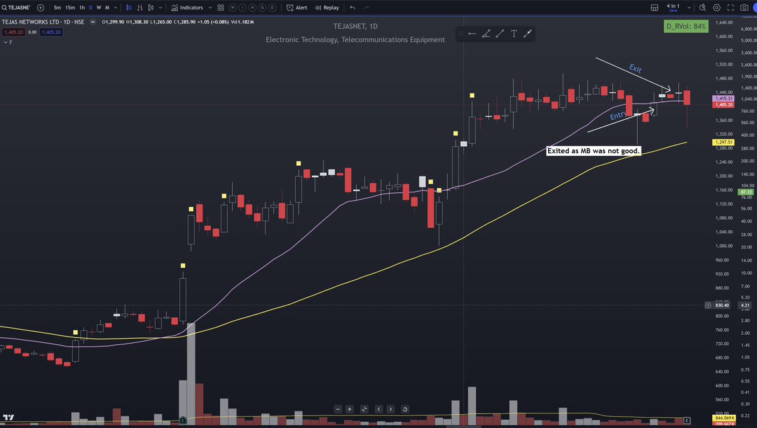Click the blue 1,405.20 buy price button

tap(51, 32)
